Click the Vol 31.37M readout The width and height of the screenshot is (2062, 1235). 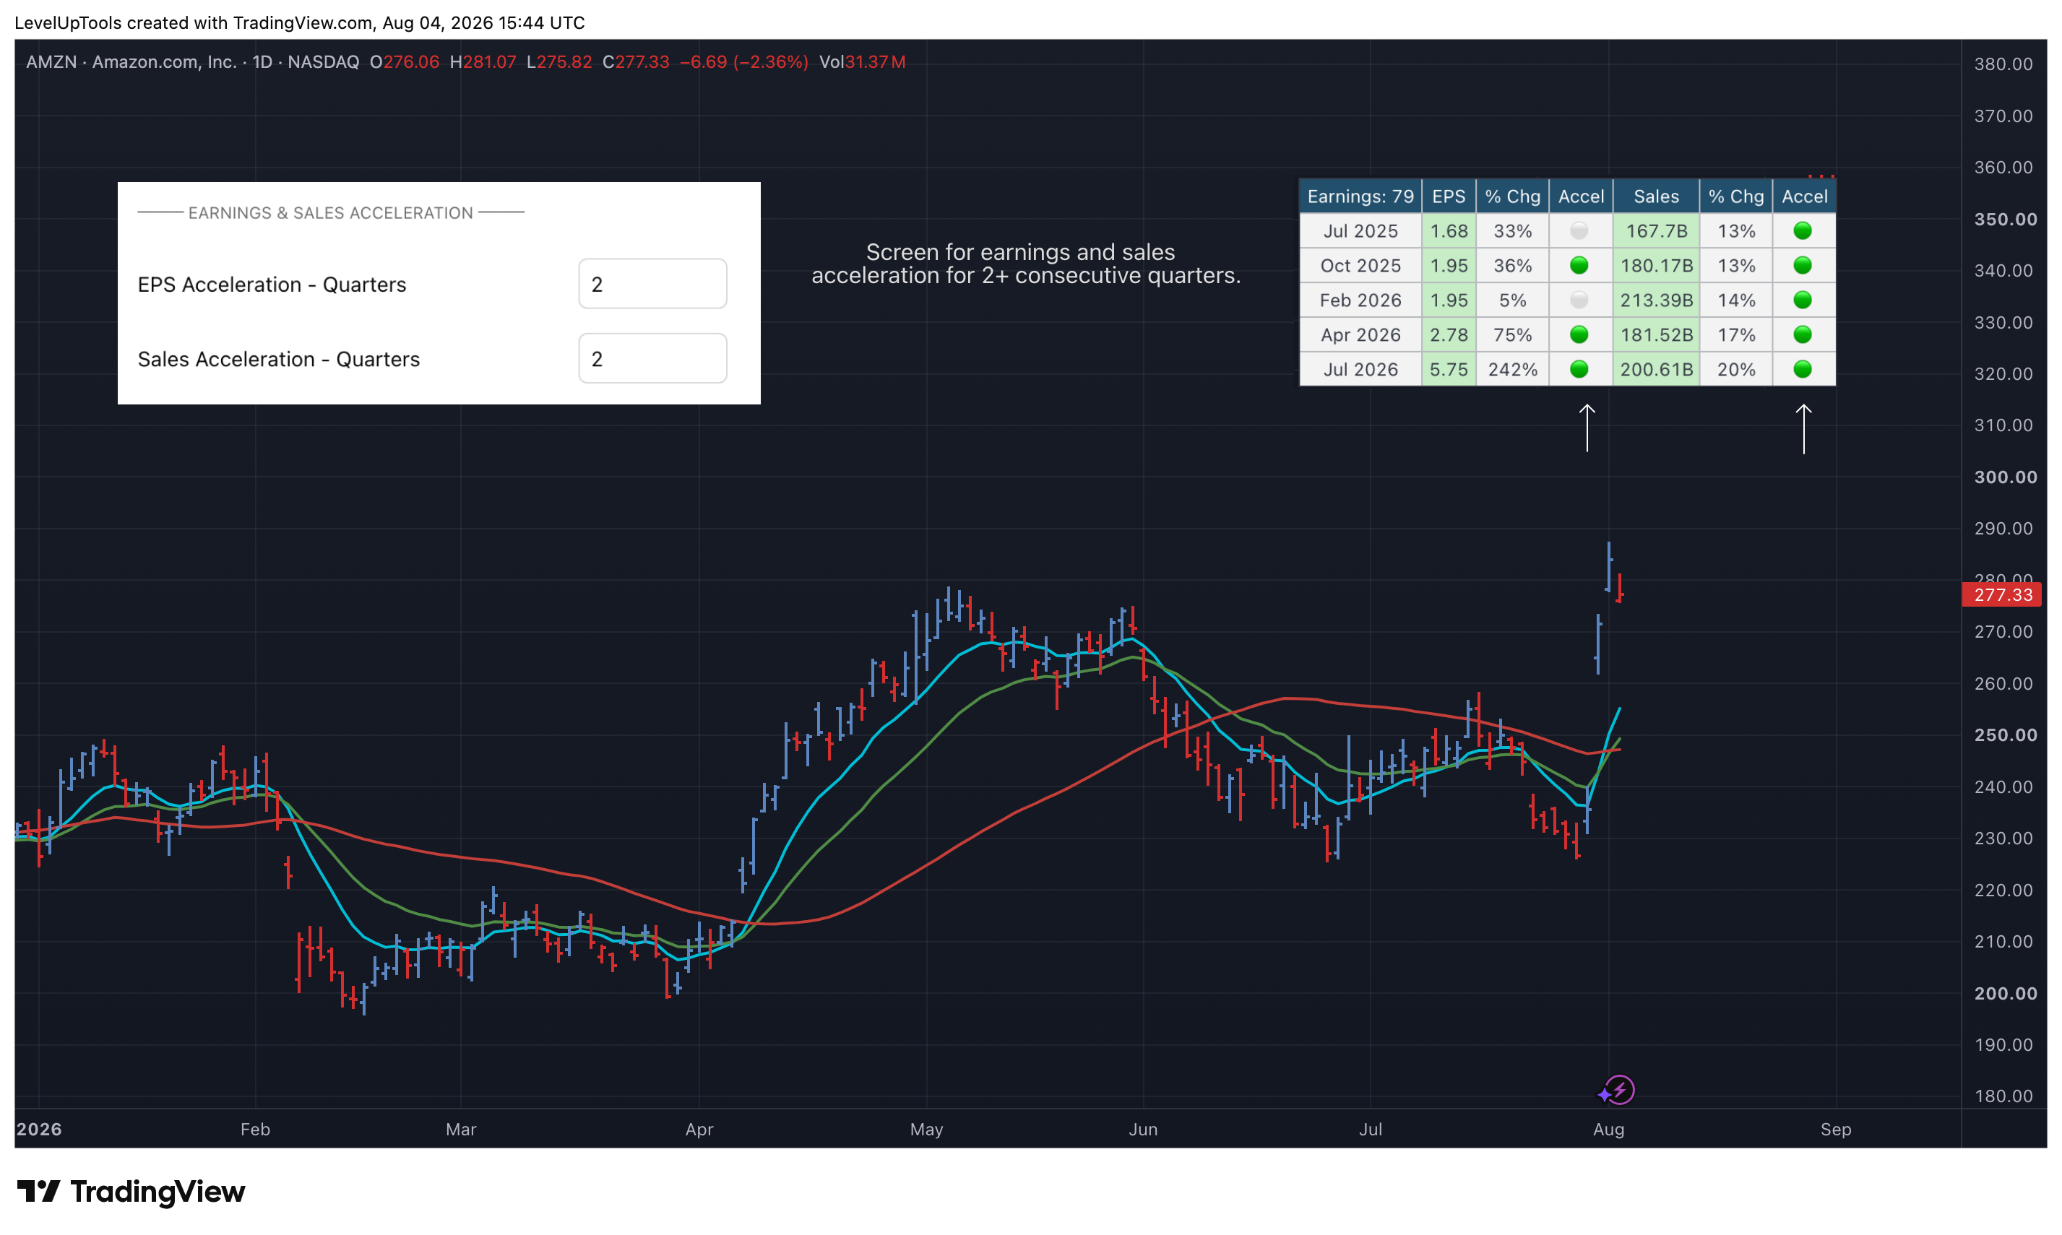863,61
